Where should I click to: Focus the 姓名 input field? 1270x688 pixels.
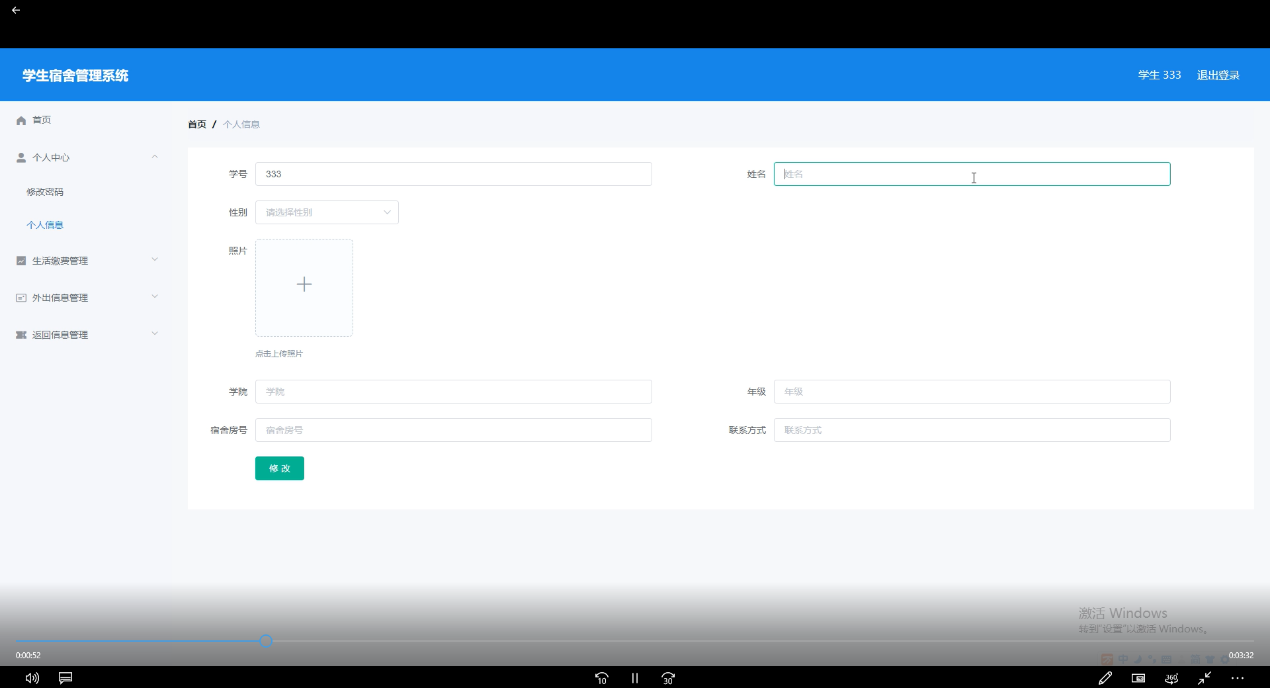tap(972, 174)
